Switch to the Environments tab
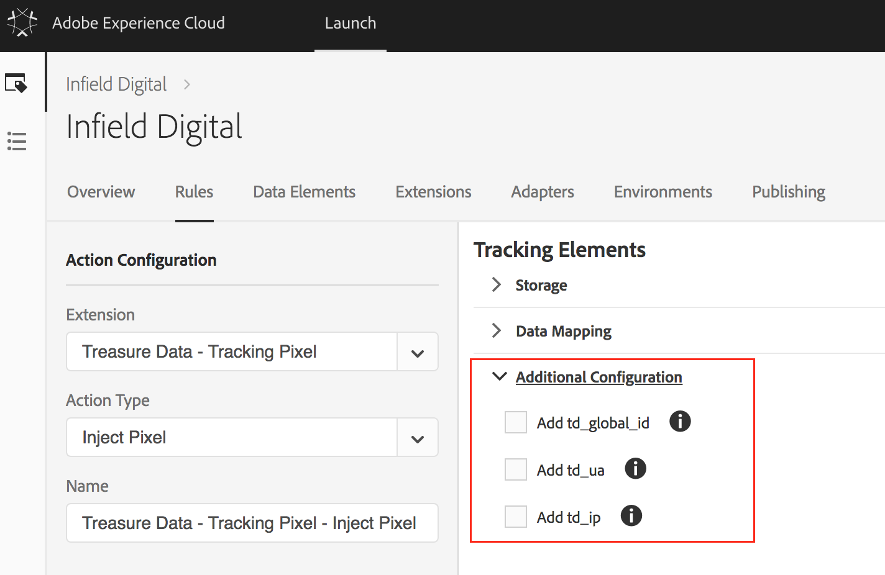The image size is (885, 575). (663, 192)
